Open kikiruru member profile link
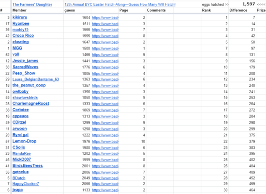This screenshot has height=194, width=266. coord(20,17)
